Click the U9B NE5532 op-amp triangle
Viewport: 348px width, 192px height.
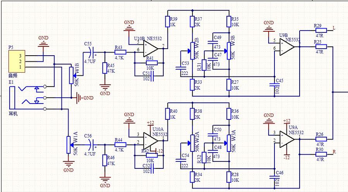286,47
